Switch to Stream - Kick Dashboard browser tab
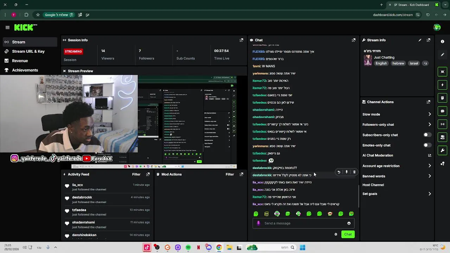 click(413, 5)
